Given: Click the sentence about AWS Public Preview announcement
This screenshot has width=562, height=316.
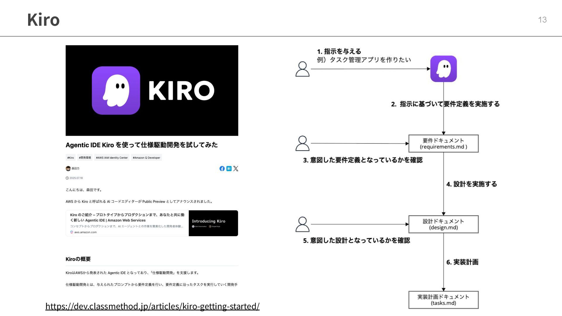Looking at the screenshot, I should (140, 202).
